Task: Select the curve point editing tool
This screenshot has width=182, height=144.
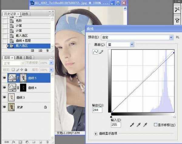Action: (x=95, y=52)
